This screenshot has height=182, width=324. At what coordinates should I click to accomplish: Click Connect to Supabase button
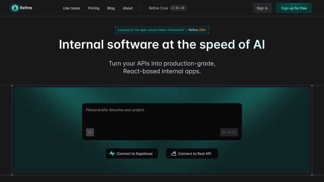(132, 154)
